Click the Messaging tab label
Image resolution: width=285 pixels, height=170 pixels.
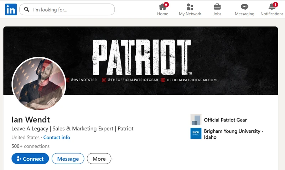(x=244, y=14)
